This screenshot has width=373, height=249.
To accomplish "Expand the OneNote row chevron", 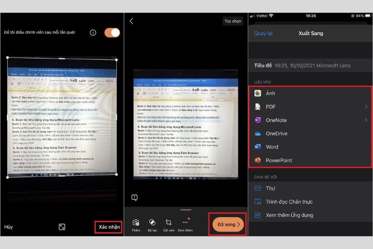I will point(366,120).
